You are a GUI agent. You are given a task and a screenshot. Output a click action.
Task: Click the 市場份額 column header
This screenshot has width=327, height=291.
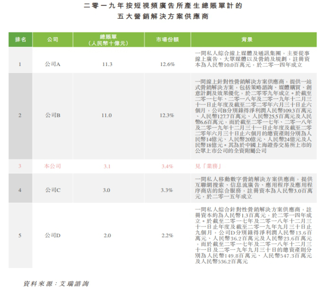point(167,40)
